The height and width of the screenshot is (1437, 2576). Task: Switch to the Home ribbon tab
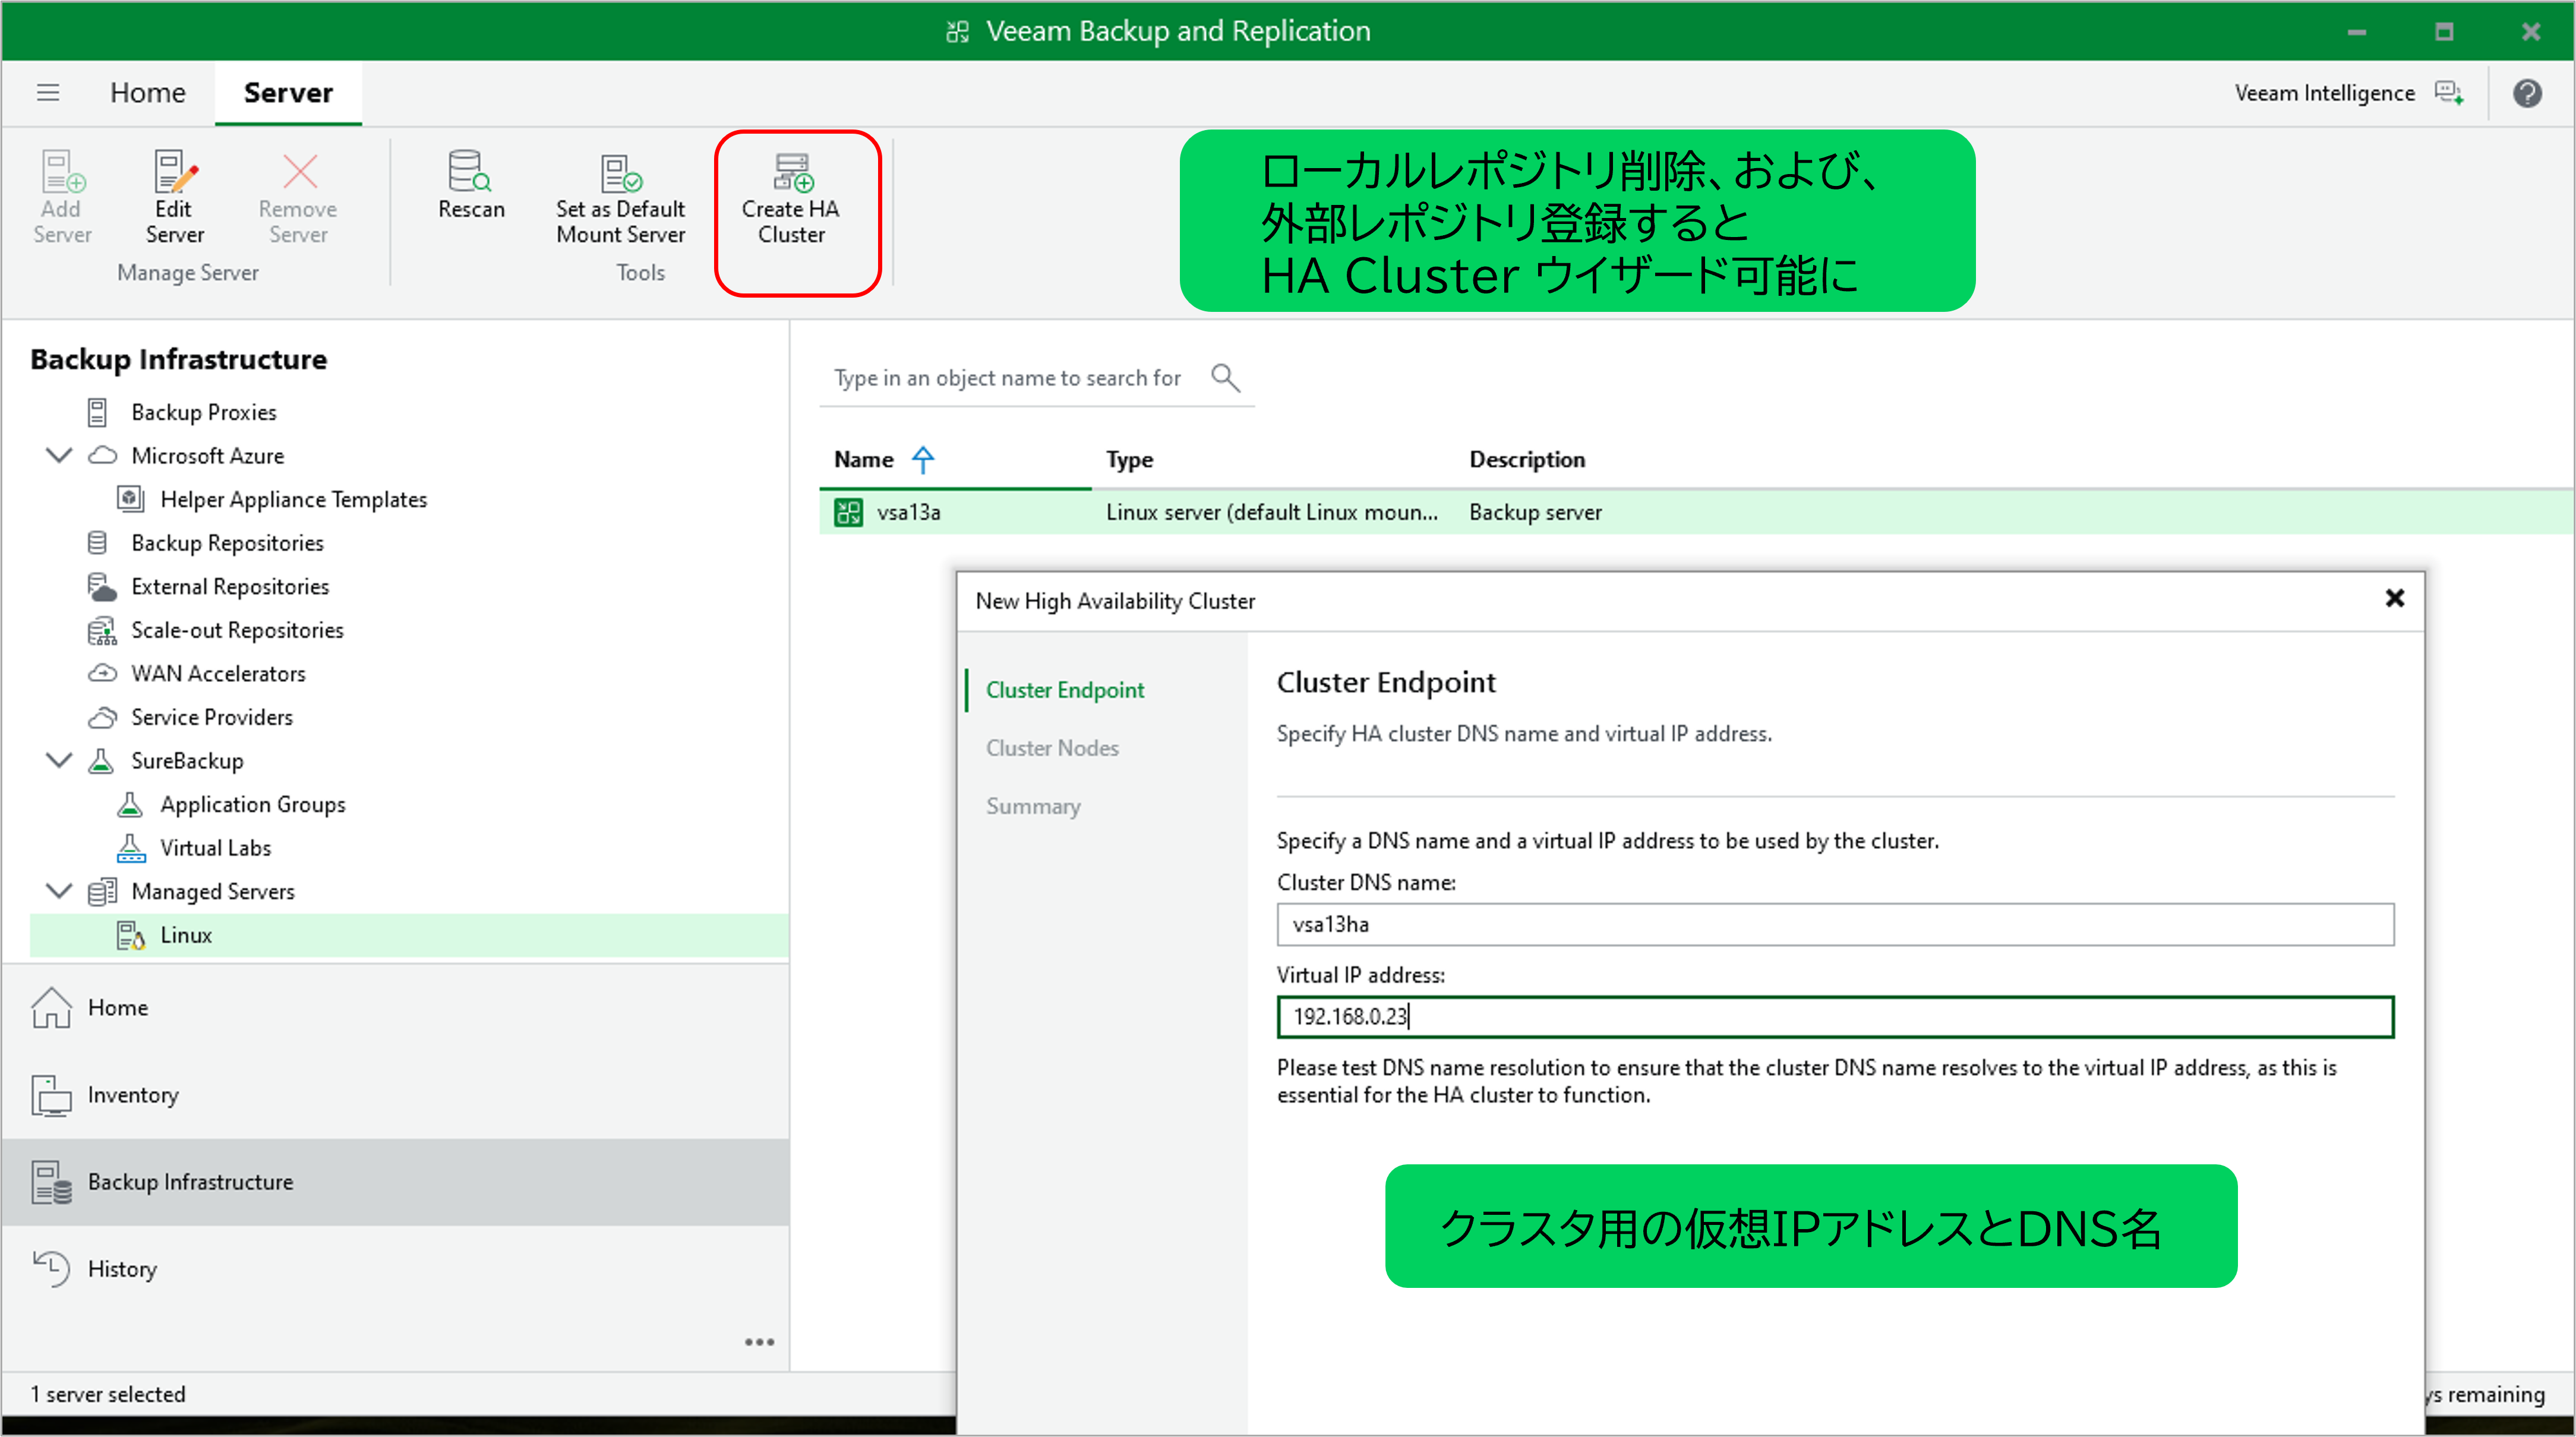(147, 93)
